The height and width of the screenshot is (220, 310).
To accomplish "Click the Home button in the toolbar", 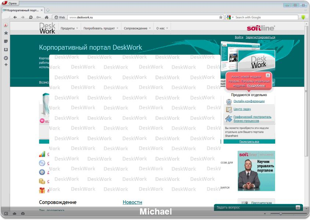I will [x=47, y=17].
